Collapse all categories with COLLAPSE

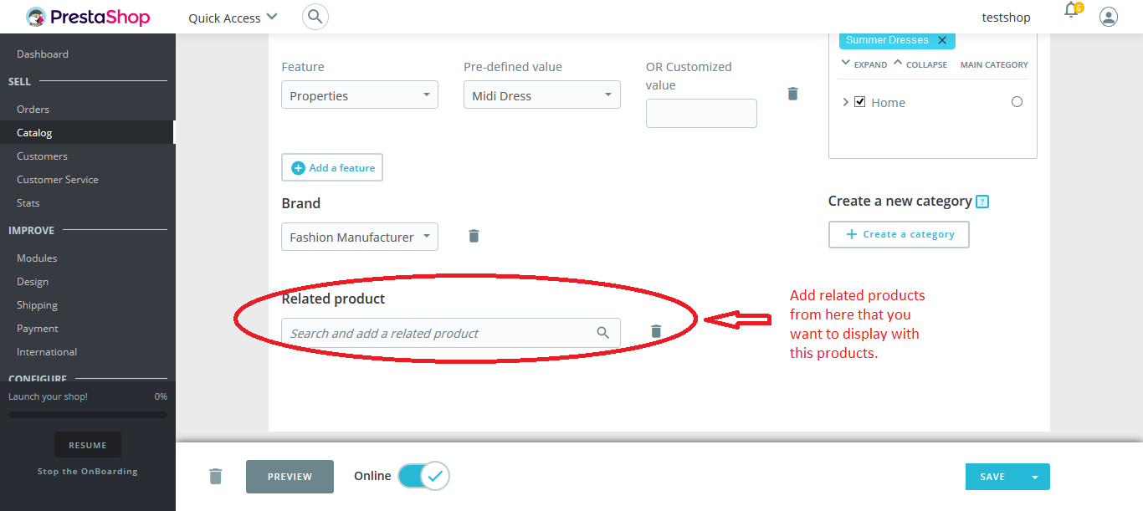tap(920, 64)
